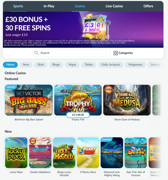Open BetVictor Big Bass Splash featured game
This screenshot has height=180, width=168.
tap(29, 100)
